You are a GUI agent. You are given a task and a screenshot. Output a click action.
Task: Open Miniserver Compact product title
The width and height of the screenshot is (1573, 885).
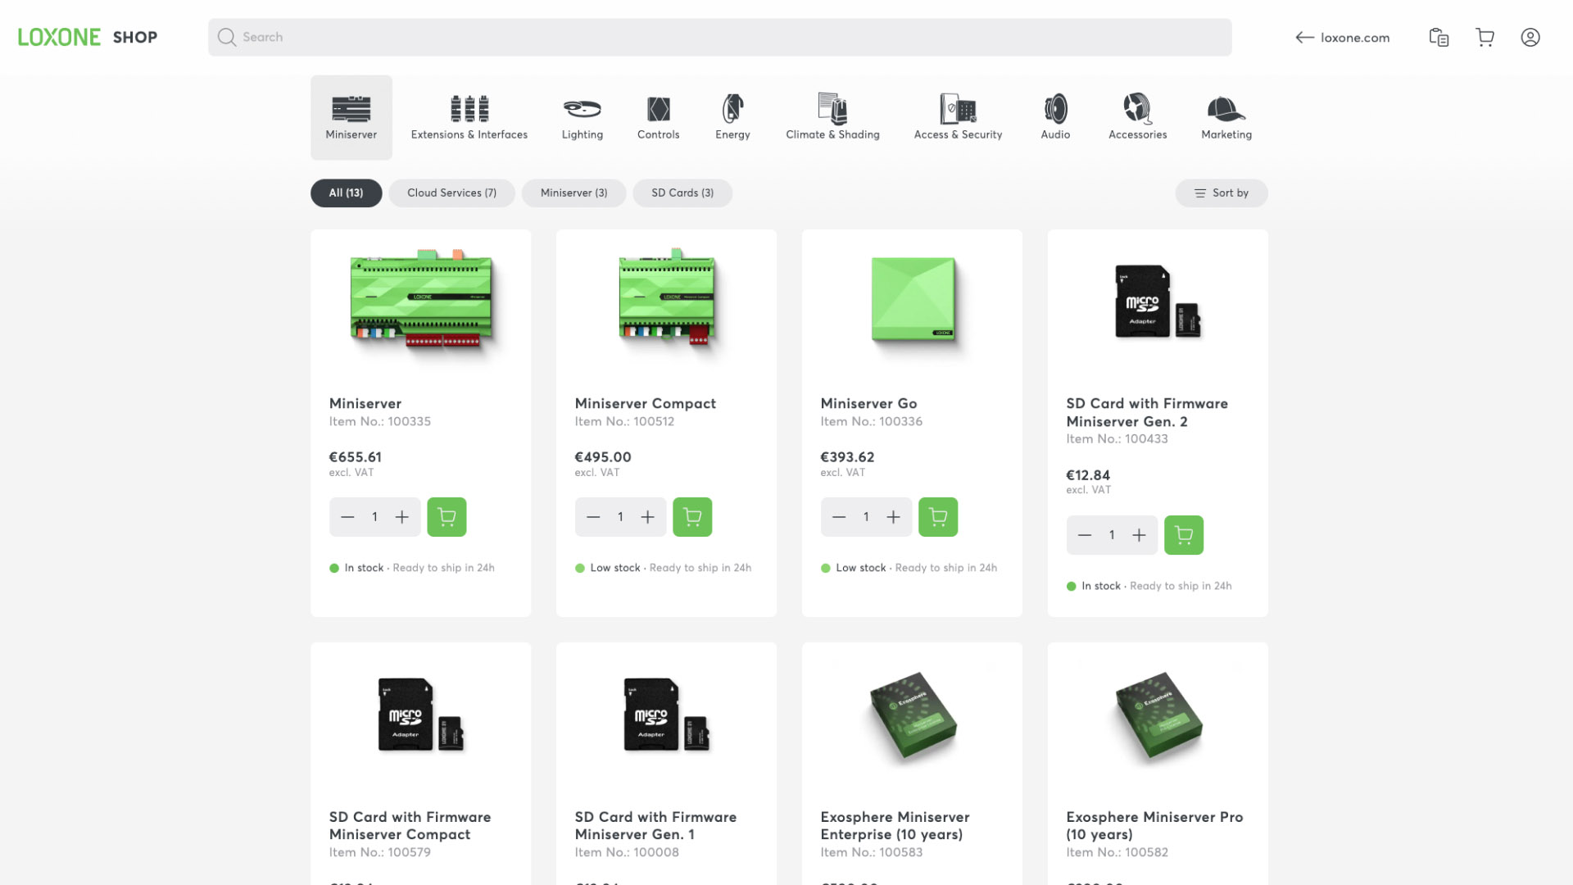click(645, 403)
